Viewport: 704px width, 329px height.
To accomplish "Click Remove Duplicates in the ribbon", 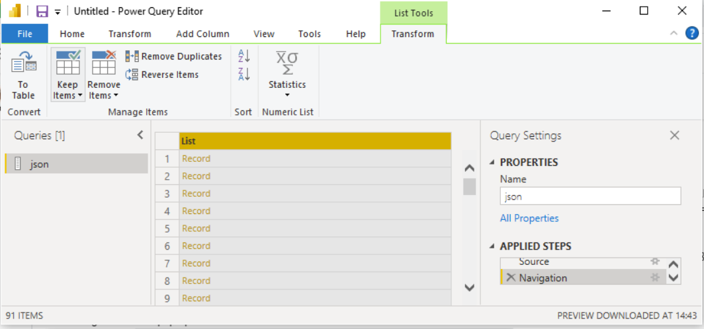I will click(173, 56).
